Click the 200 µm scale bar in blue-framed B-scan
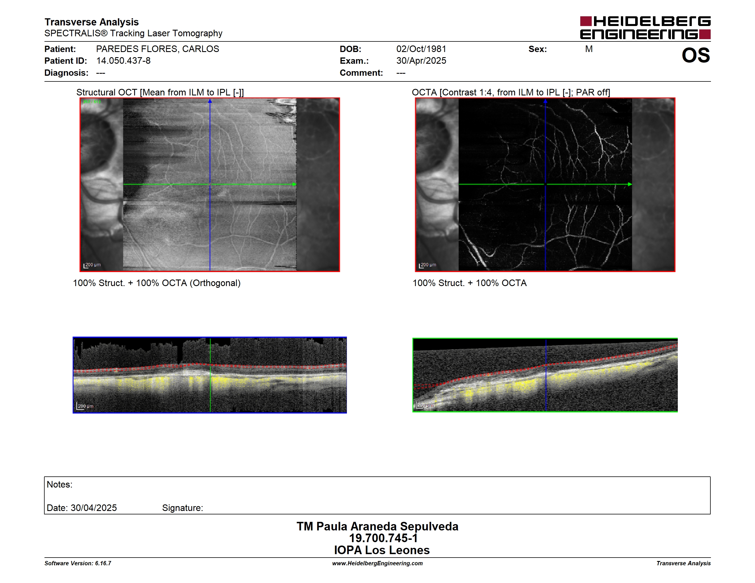The height and width of the screenshot is (583, 755). point(85,406)
